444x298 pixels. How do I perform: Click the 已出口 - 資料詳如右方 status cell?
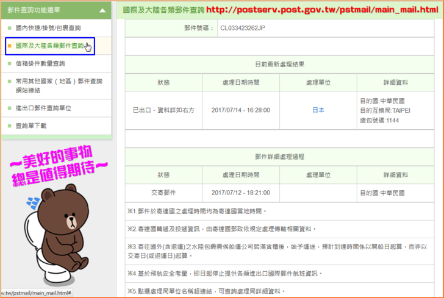click(163, 110)
